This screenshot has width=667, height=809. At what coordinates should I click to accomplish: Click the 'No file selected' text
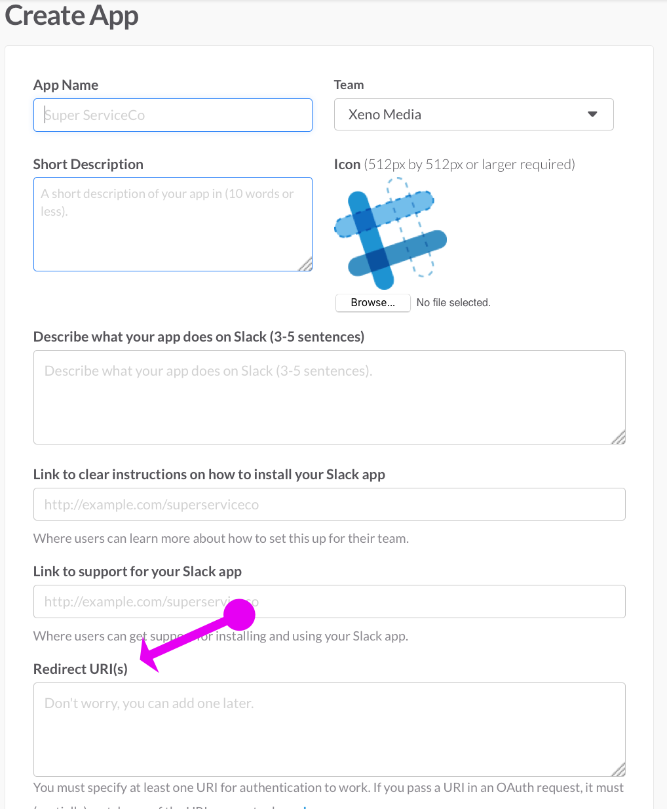coord(453,303)
